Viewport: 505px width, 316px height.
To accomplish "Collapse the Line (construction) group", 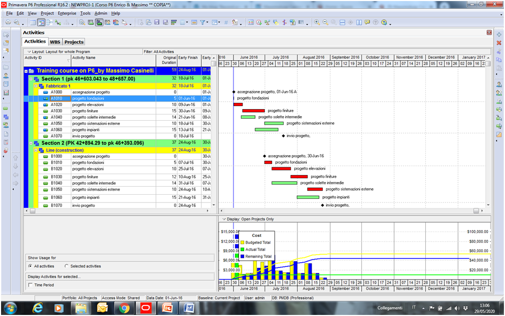I will [x=36, y=150].
